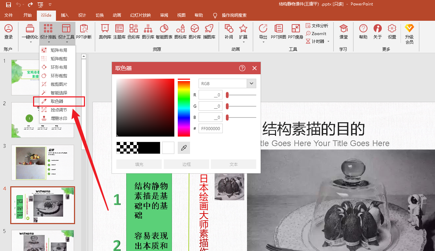This screenshot has width=435, height=251.
Task: Choose 取色器 from the dropdown menu
Action: point(57,101)
